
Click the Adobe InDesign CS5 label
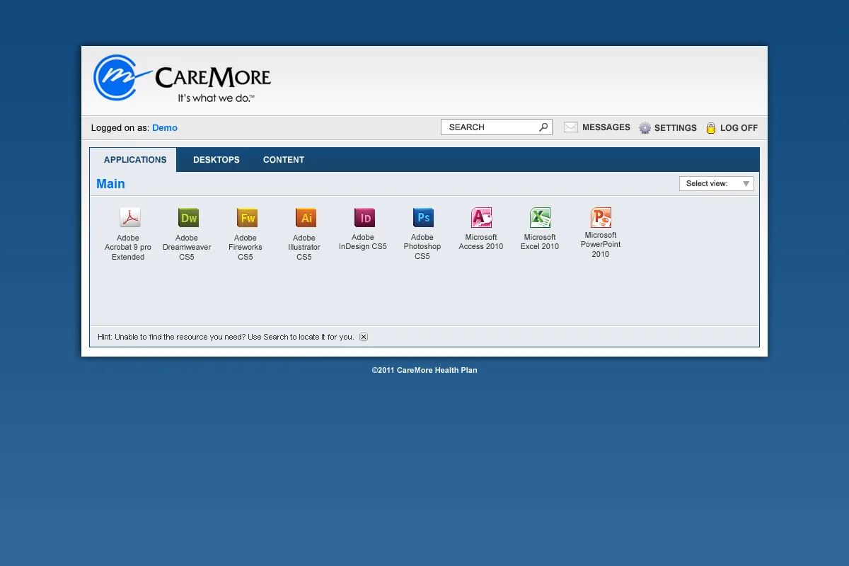coord(363,242)
